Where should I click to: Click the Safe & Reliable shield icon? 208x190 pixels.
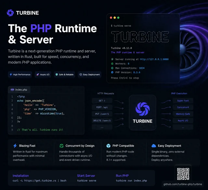(57, 75)
